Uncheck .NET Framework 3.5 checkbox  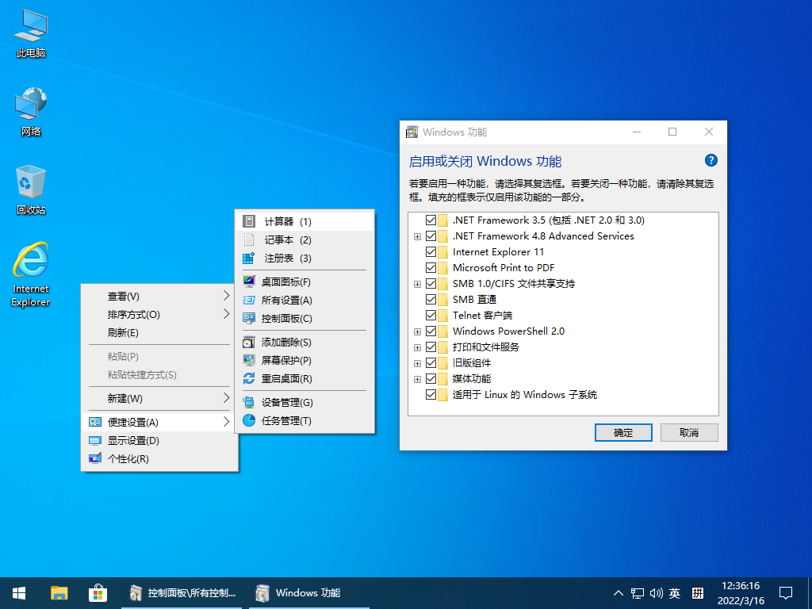coord(431,220)
